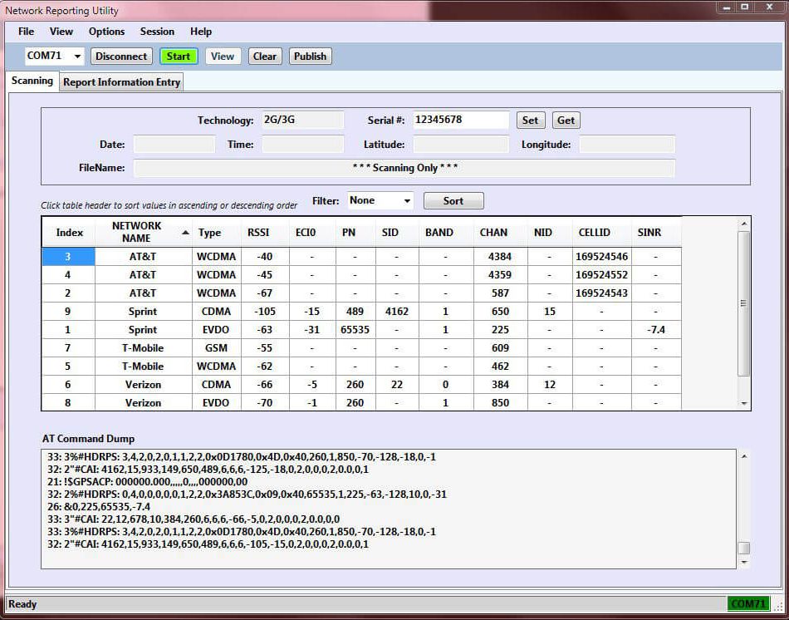
Task: Open the File menu
Action: [26, 32]
